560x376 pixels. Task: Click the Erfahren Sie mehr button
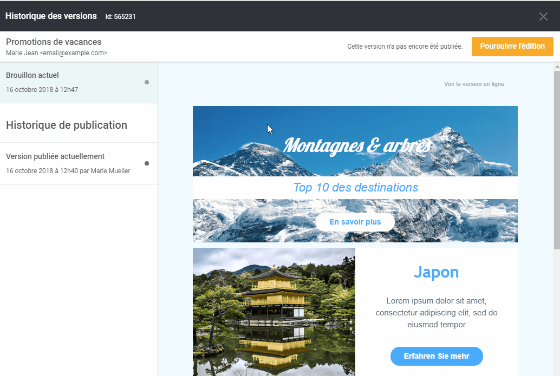click(437, 356)
